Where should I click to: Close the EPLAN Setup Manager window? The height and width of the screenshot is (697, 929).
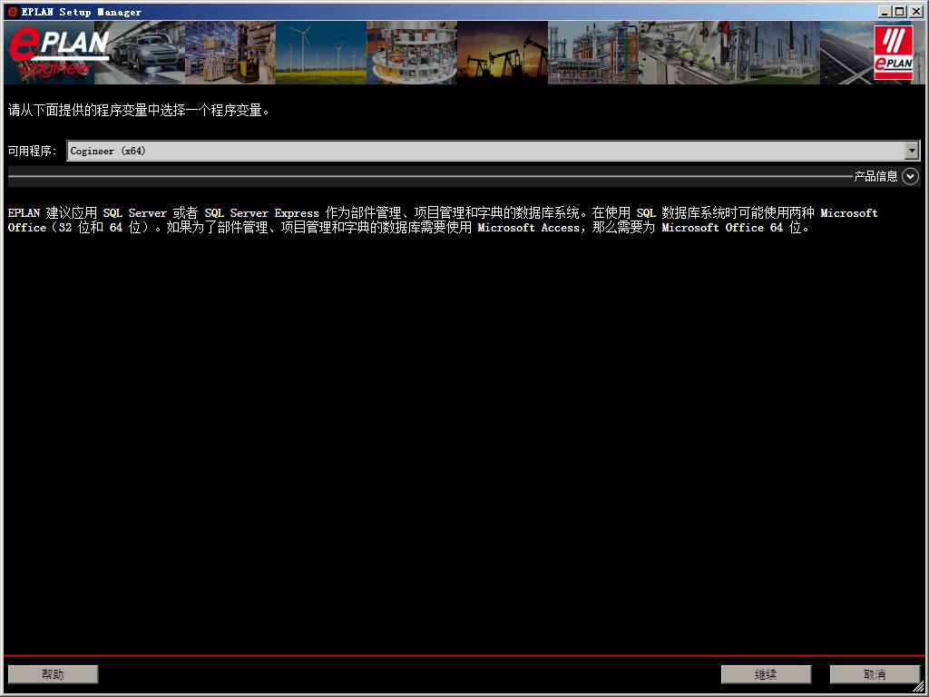[x=915, y=11]
